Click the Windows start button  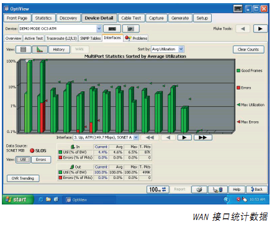coord(17,200)
